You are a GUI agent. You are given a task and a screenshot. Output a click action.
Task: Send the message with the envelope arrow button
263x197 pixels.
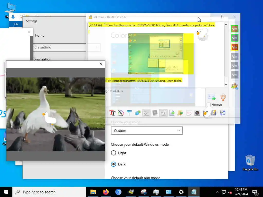212,97
